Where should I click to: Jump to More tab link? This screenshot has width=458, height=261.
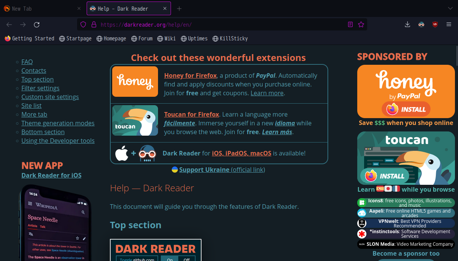coord(34,114)
